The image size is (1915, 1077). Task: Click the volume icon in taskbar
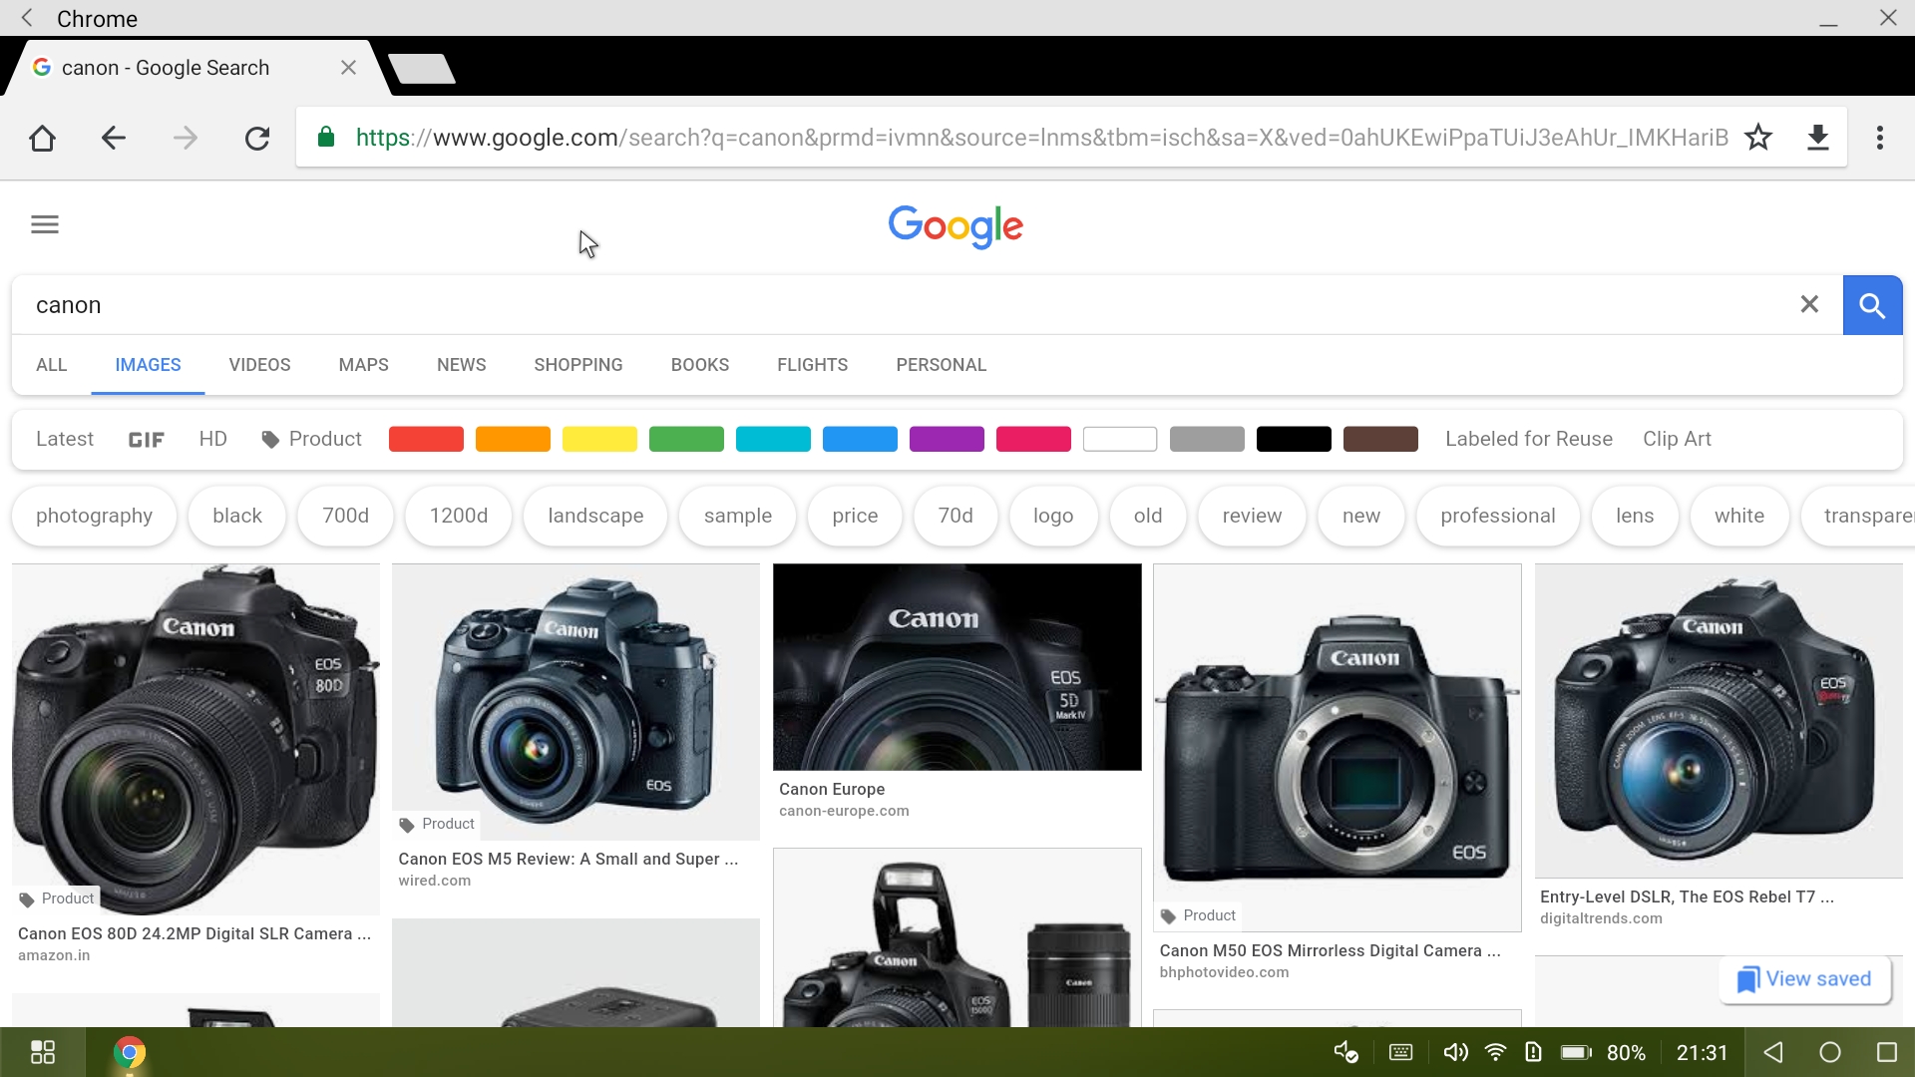point(1455,1052)
